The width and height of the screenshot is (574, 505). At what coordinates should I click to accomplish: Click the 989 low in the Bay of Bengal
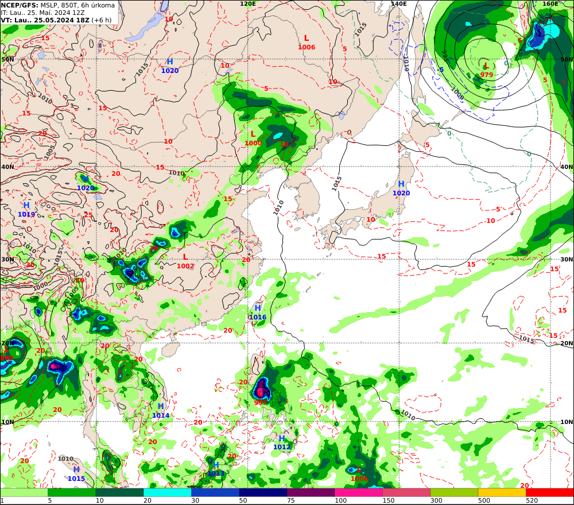point(6,354)
